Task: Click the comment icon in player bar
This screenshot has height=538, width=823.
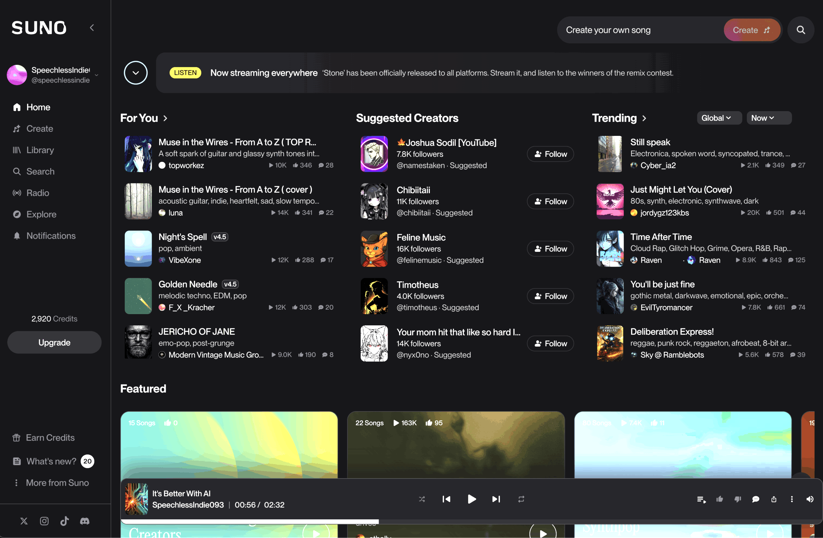Action: [x=755, y=499]
